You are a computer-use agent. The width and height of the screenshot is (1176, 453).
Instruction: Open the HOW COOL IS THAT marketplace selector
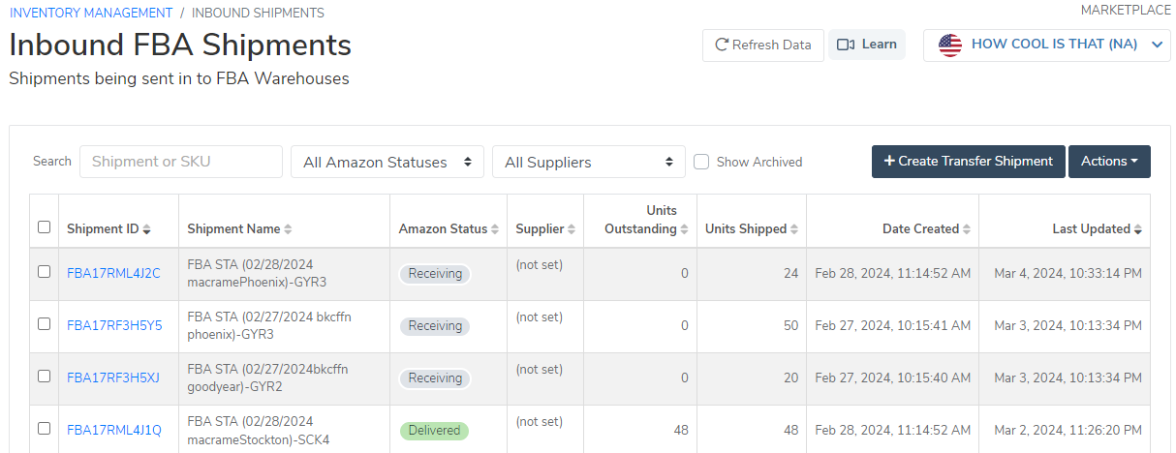[1047, 45]
